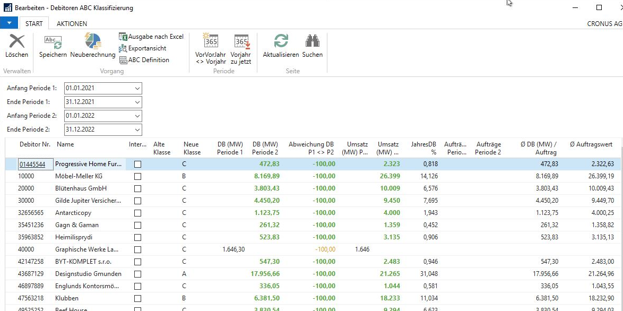The height and width of the screenshot is (311, 623).
Task: Switch to the START tab
Action: point(34,24)
